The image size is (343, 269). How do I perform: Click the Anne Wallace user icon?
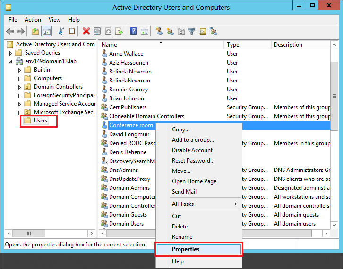pos(104,53)
